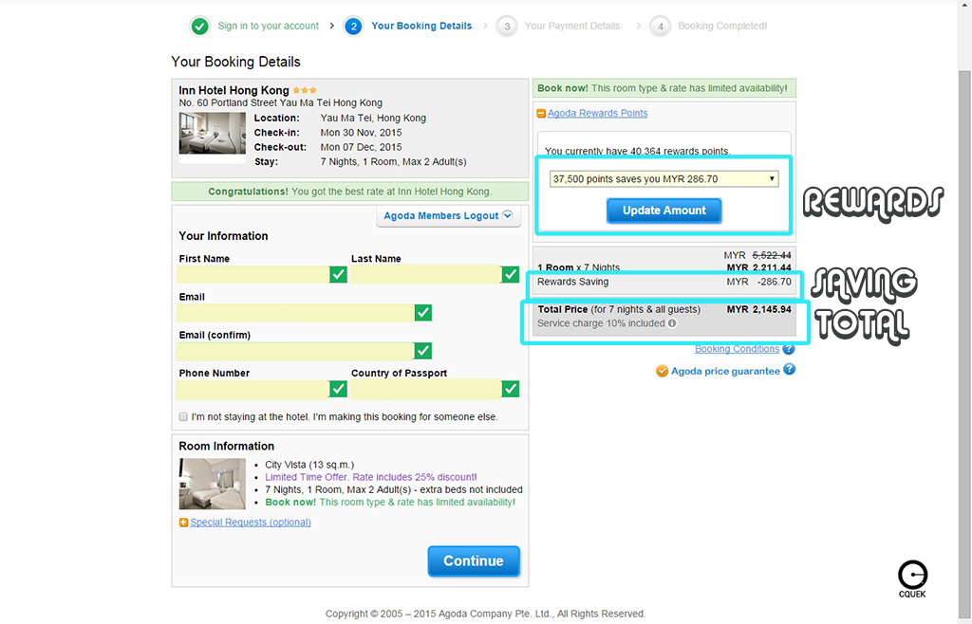Select Booking Completed step
Image resolution: width=972 pixels, height=624 pixels.
pos(722,26)
